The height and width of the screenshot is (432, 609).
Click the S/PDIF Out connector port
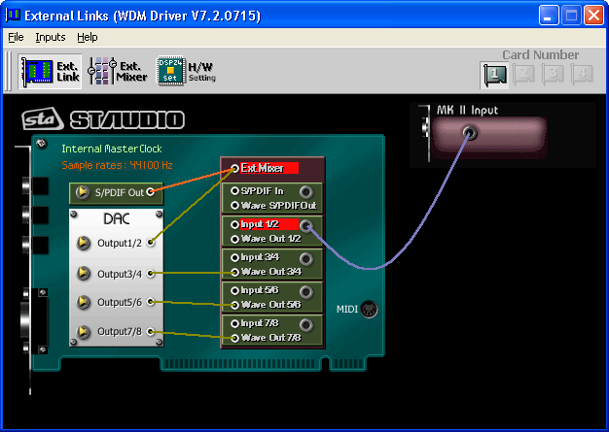pos(151,192)
